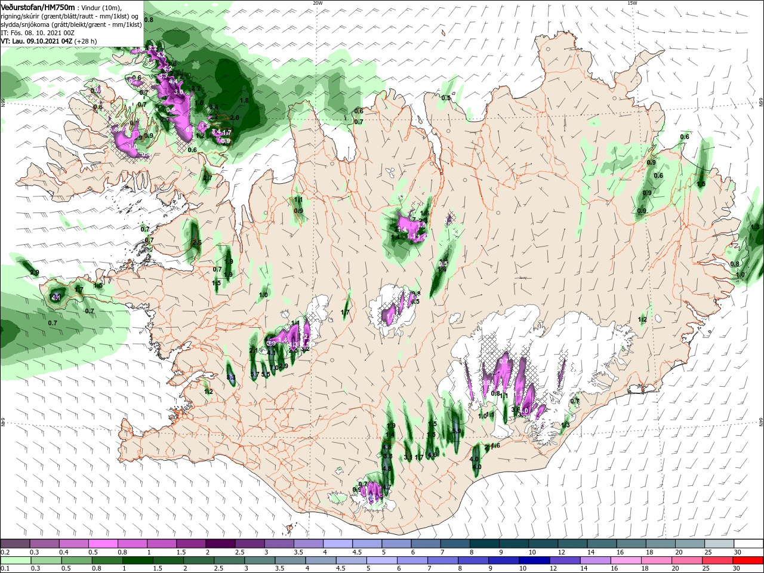Click the '15W' longitude label
This screenshot has height=573, width=764.
(631, 3)
